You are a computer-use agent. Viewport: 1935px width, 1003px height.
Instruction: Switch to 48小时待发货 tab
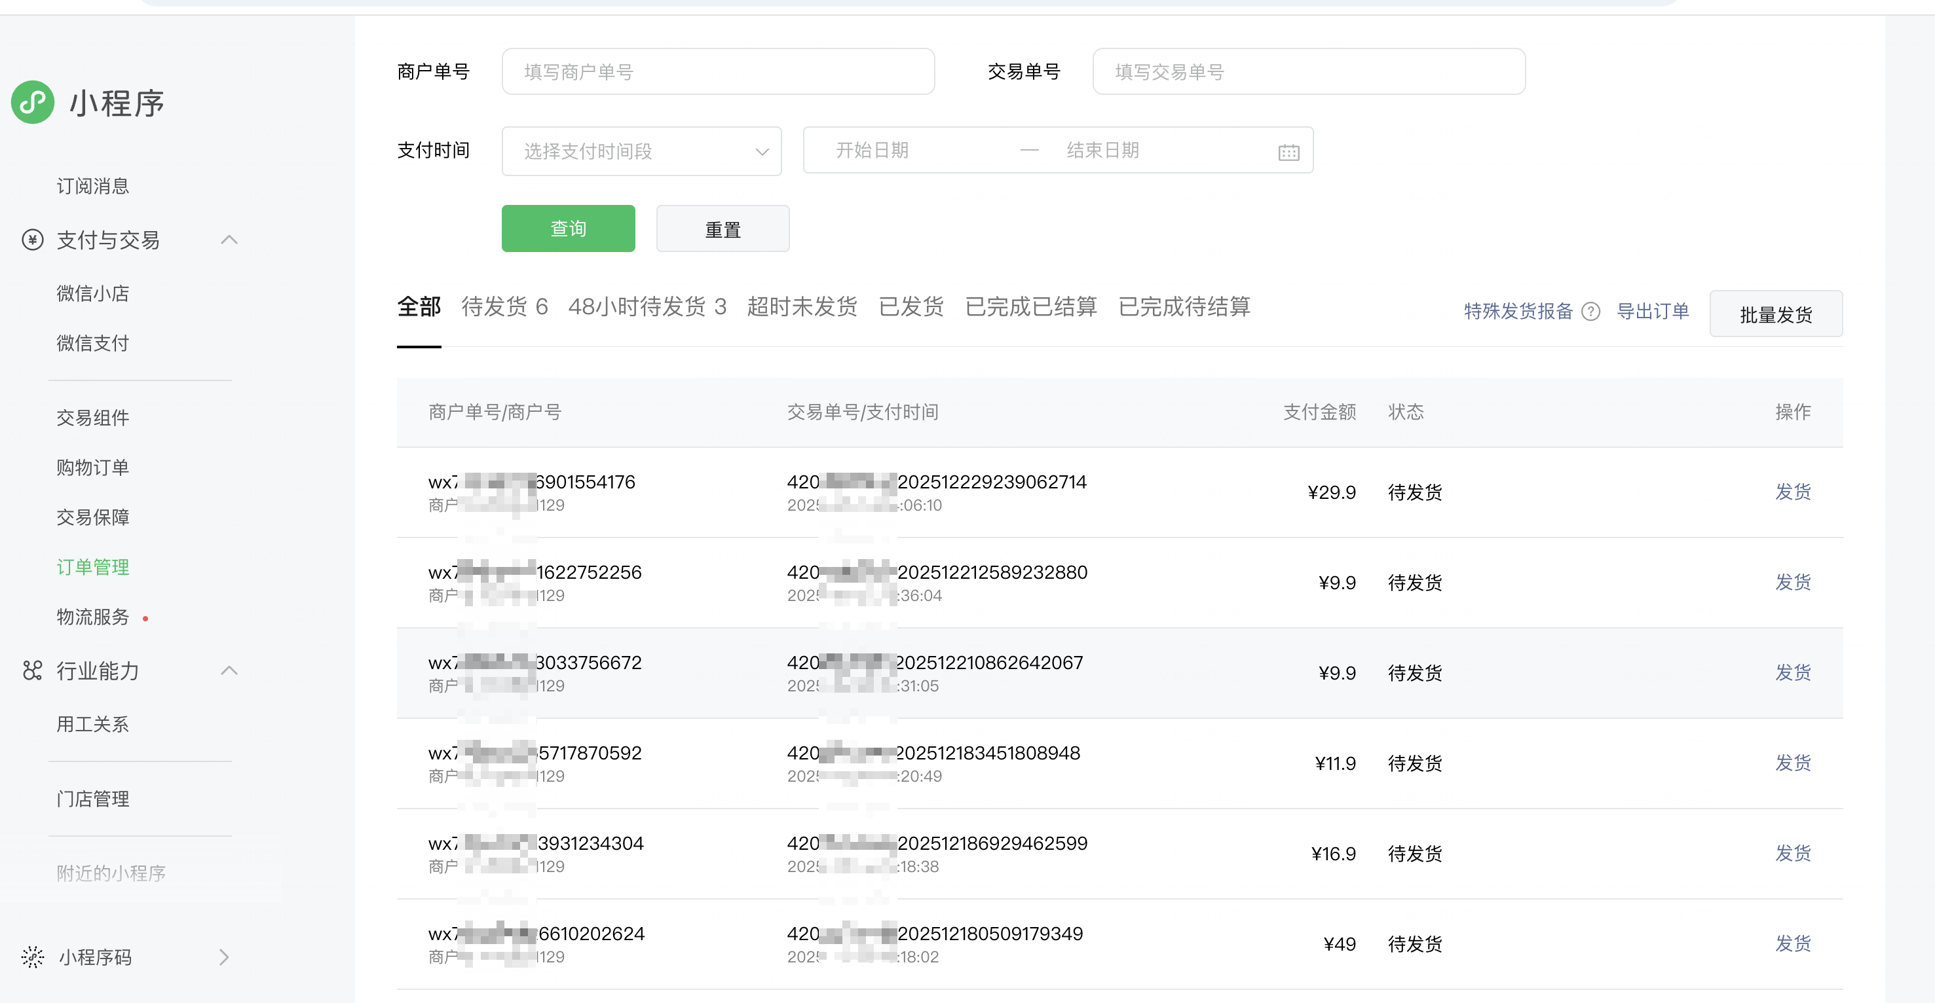[647, 307]
